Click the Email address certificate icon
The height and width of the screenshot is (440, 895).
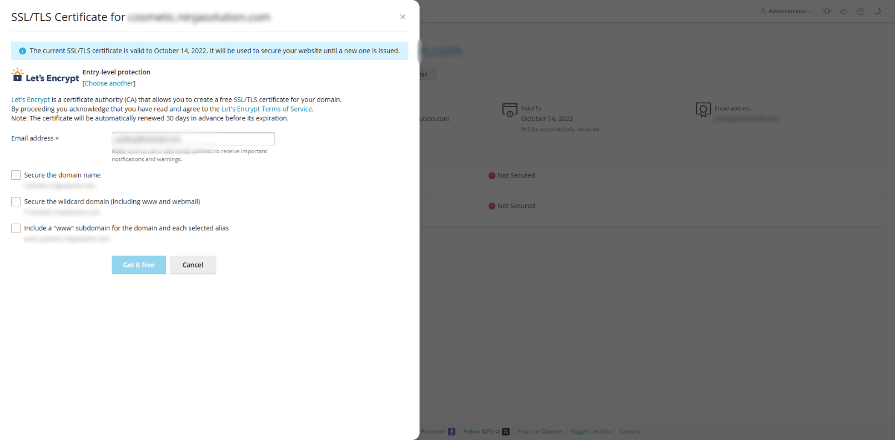(703, 110)
